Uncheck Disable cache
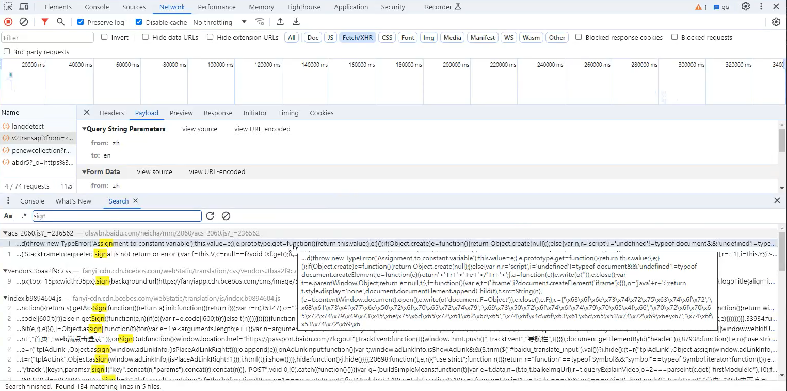Viewport: 787px width, 391px height. pyautogui.click(x=139, y=22)
